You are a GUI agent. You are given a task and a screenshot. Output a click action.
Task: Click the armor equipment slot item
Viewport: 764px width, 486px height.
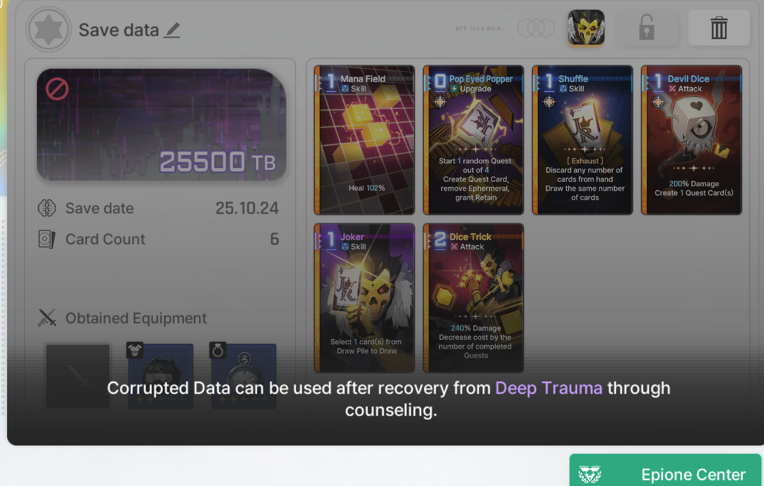pyautogui.click(x=161, y=376)
